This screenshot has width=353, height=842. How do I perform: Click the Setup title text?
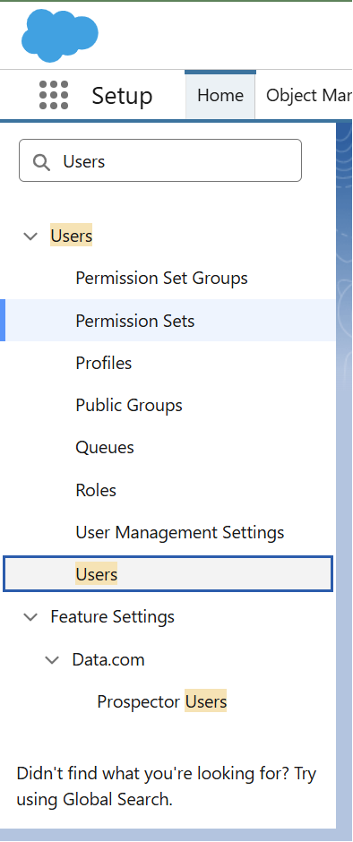tap(122, 96)
